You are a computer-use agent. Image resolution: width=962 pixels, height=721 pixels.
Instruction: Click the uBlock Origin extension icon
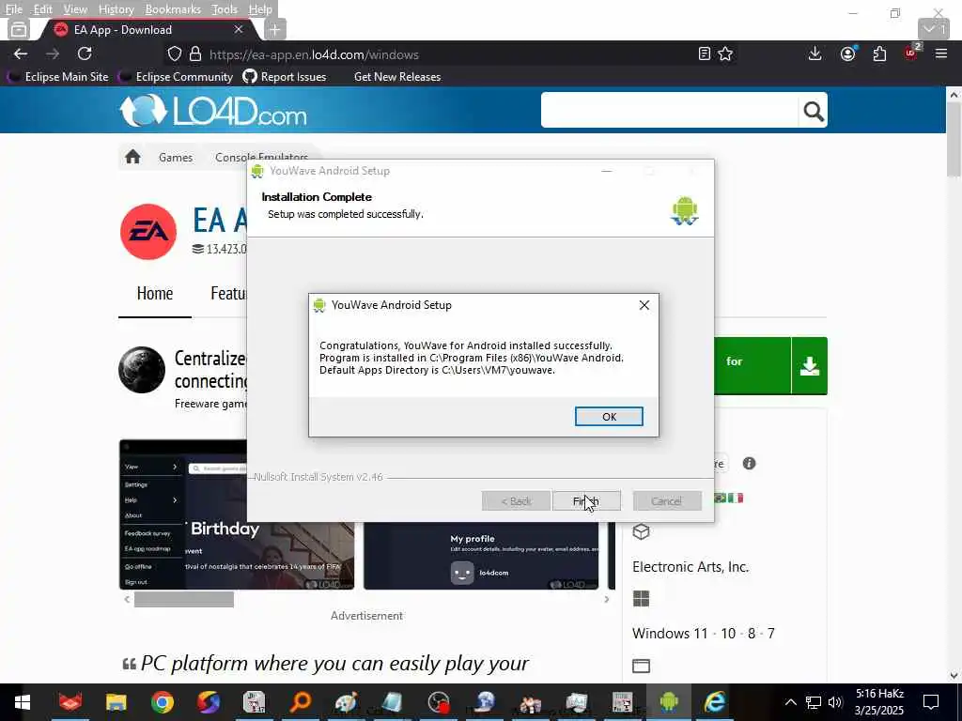911,54
